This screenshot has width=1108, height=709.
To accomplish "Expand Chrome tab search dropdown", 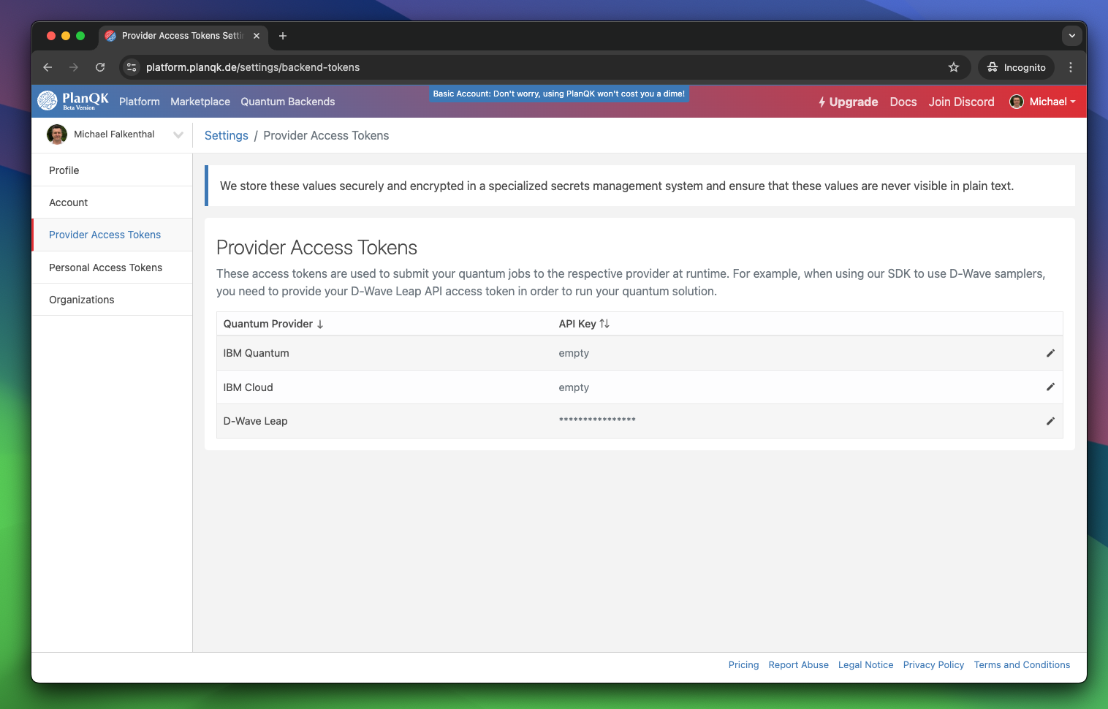I will pos(1071,36).
